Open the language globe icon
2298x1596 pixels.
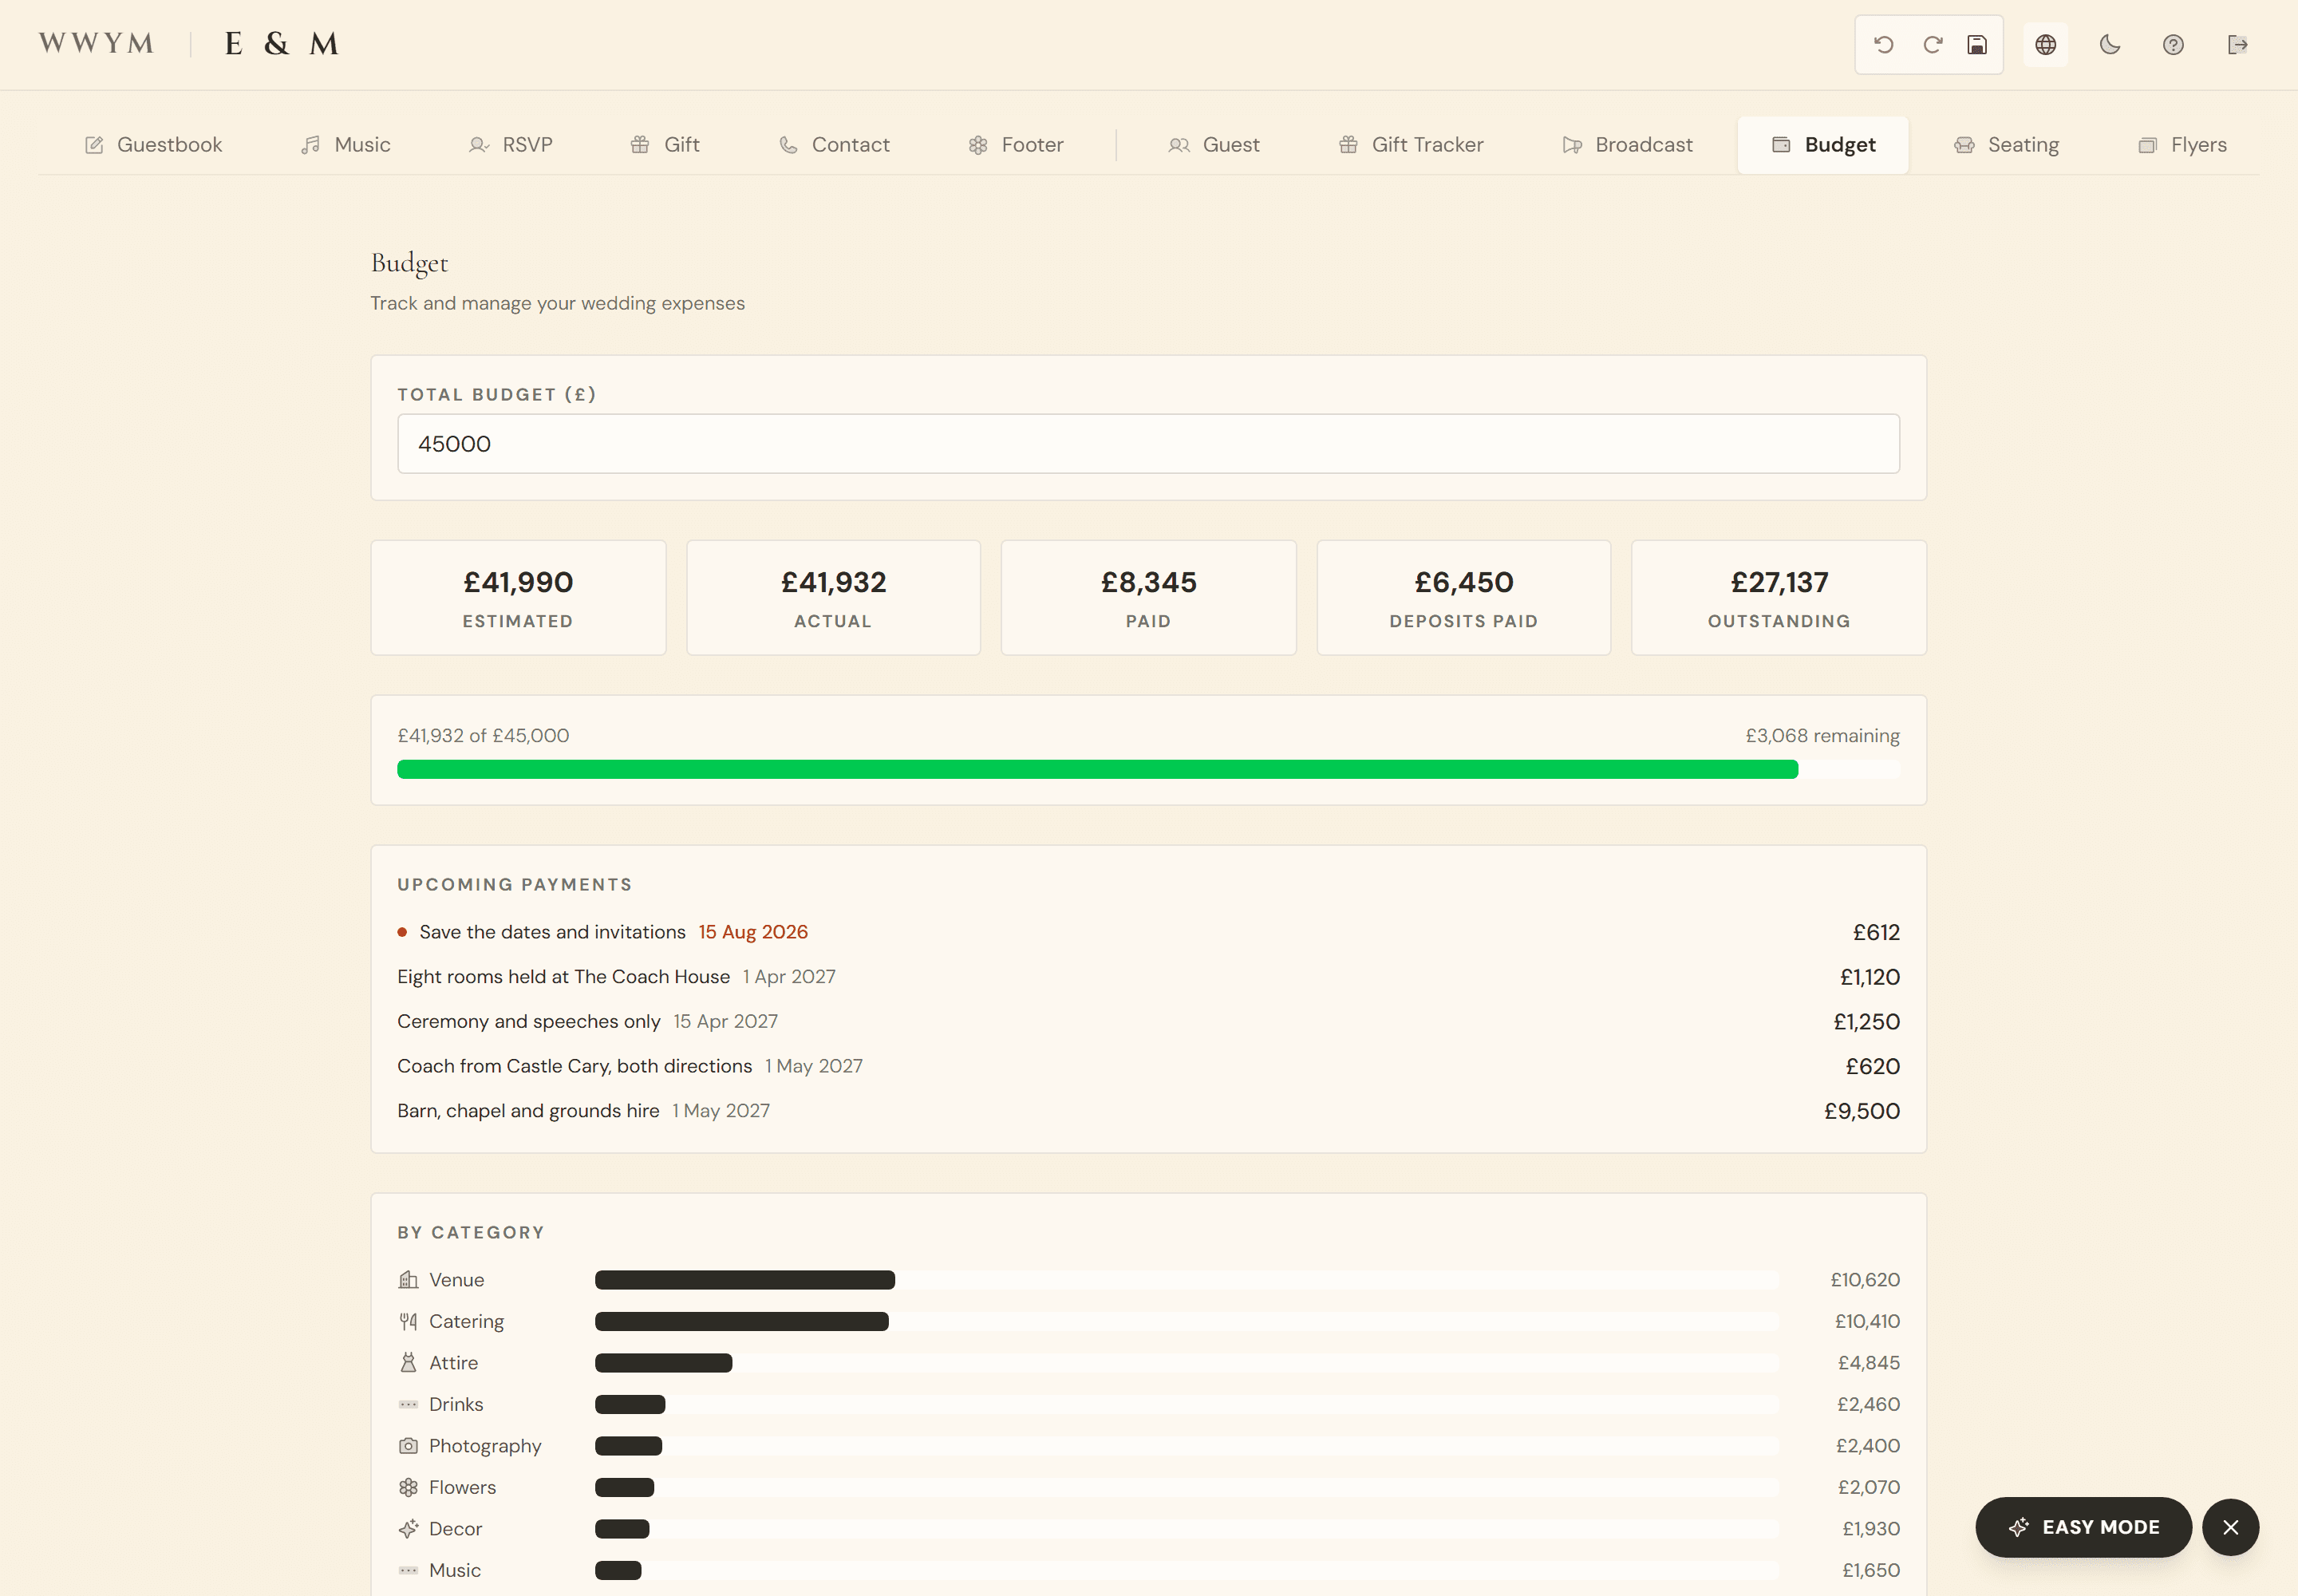click(2046, 45)
